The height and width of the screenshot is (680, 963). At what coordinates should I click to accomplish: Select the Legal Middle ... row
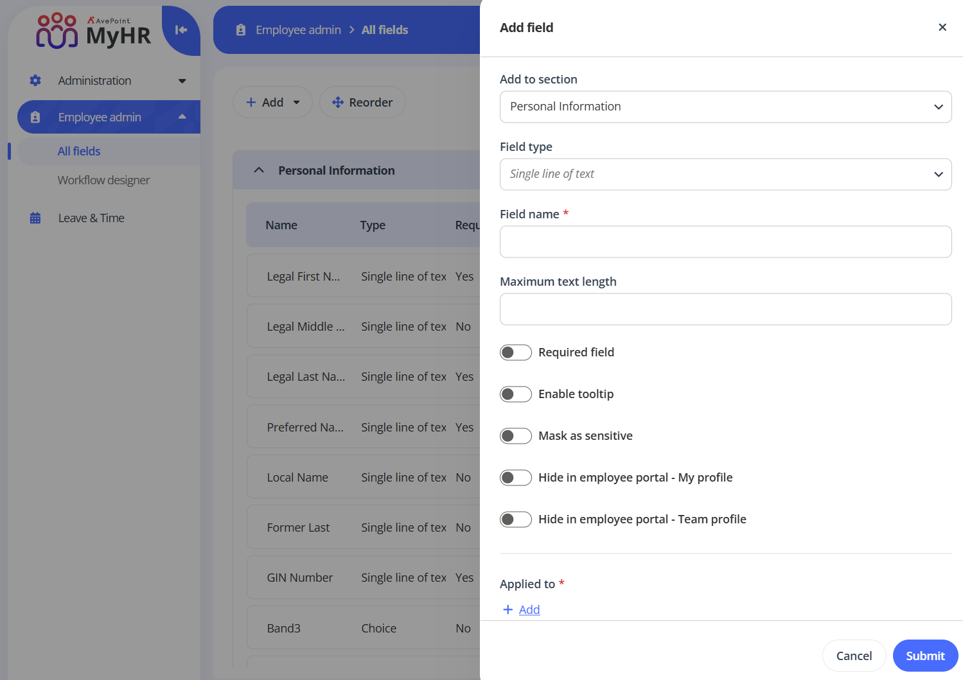coord(364,326)
